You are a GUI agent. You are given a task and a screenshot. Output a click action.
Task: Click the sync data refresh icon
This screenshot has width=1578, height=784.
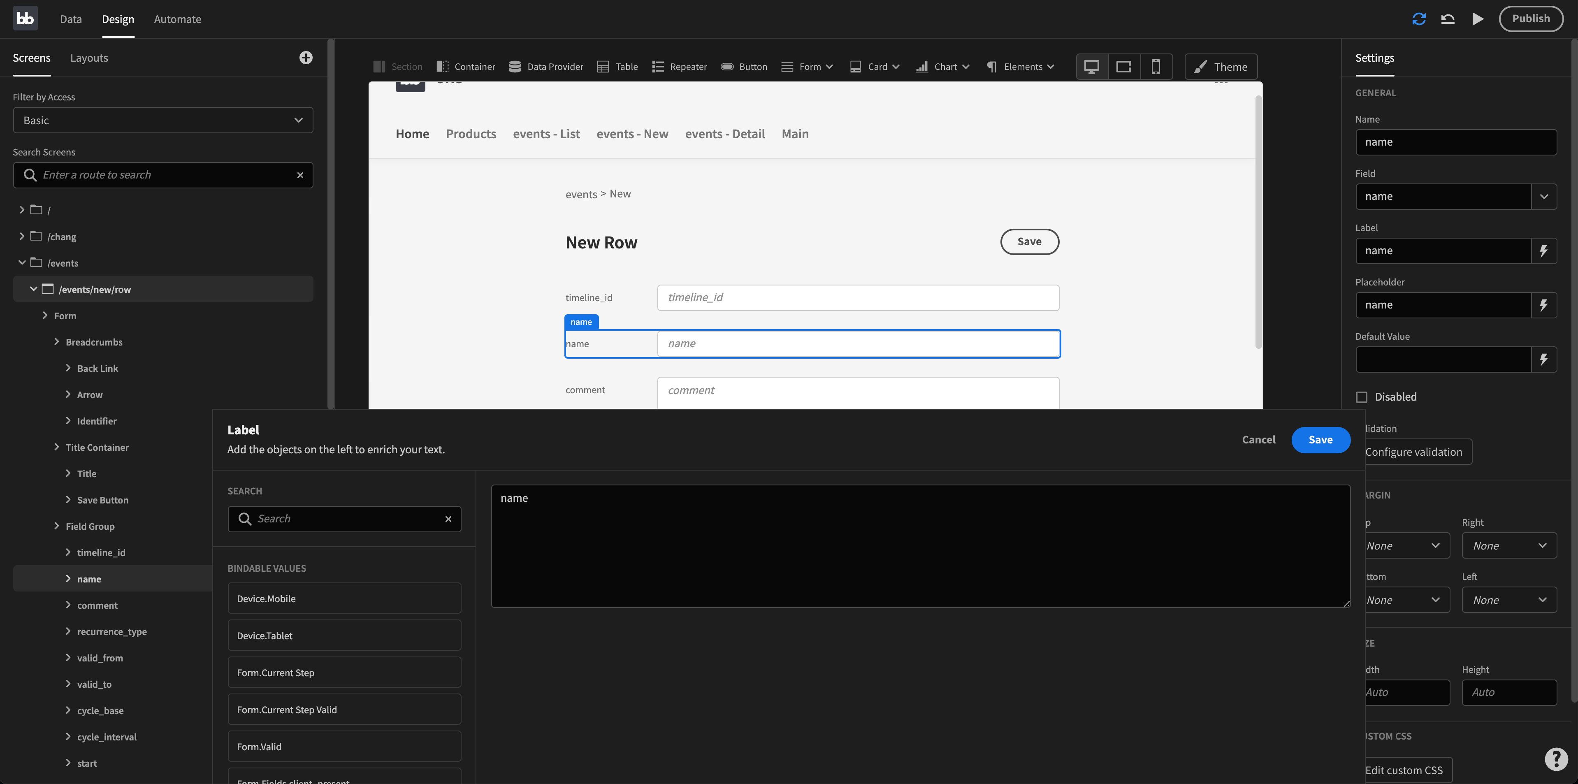[x=1419, y=19]
